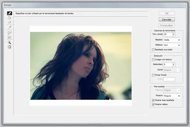Viewport: 190px width, 127px height.
Task: Open the Redondear slider arrow
Action: [173, 65]
